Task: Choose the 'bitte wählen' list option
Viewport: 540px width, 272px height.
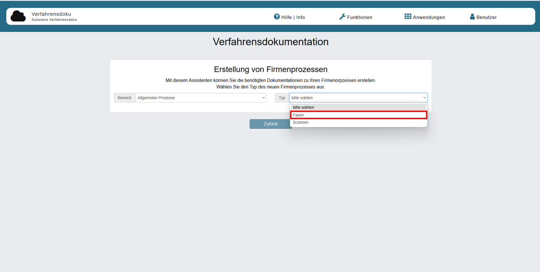Action: (359, 107)
